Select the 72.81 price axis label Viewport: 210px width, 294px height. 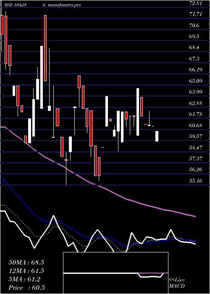[x=196, y=3]
